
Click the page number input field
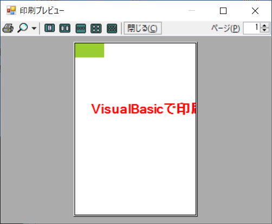point(251,28)
